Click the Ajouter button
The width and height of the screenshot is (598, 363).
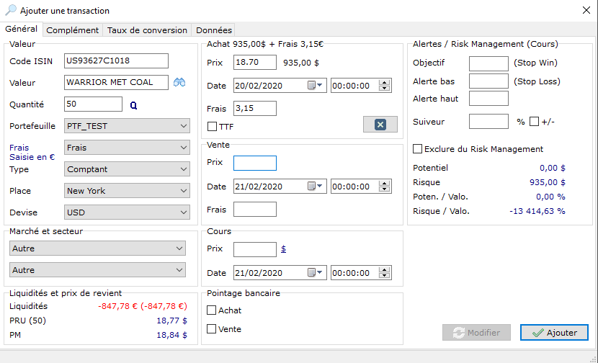tap(554, 333)
